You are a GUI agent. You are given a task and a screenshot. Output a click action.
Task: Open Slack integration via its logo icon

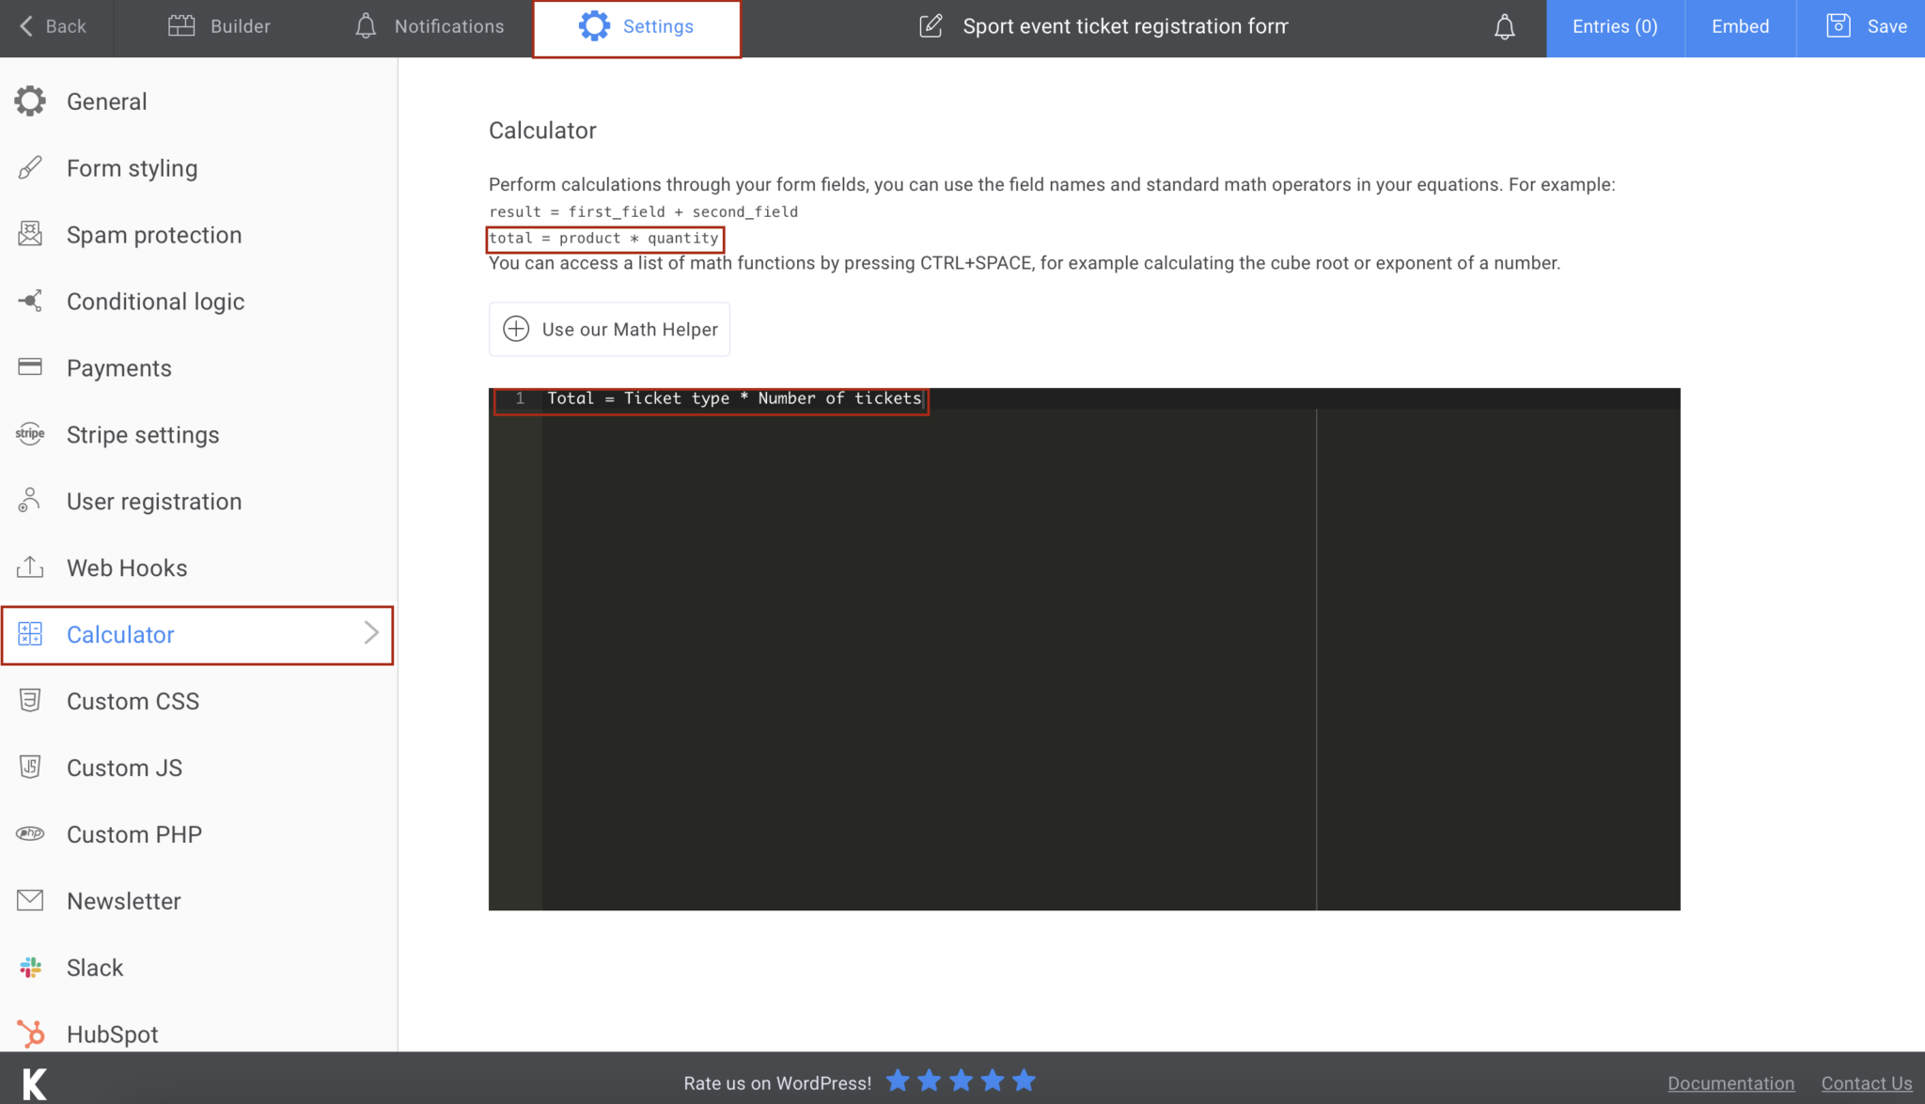(30, 967)
